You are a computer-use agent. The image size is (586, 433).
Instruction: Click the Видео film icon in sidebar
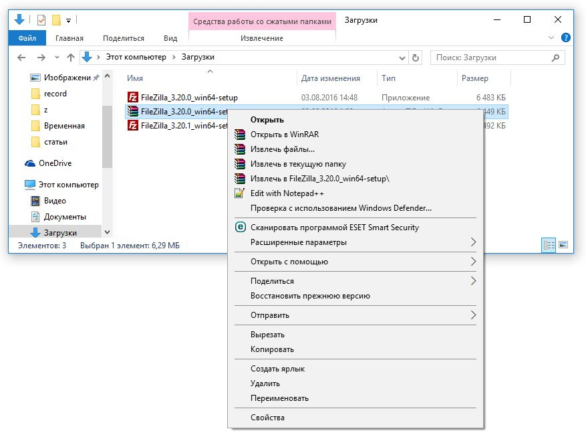click(x=35, y=201)
